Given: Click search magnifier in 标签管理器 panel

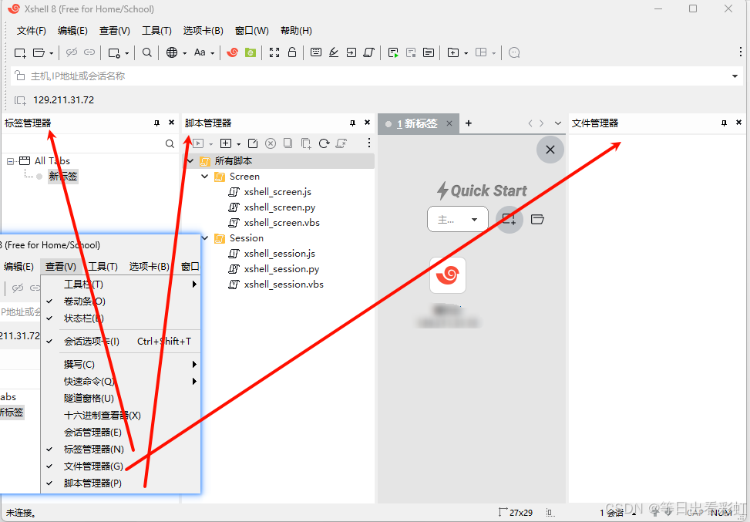Looking at the screenshot, I should [x=170, y=143].
